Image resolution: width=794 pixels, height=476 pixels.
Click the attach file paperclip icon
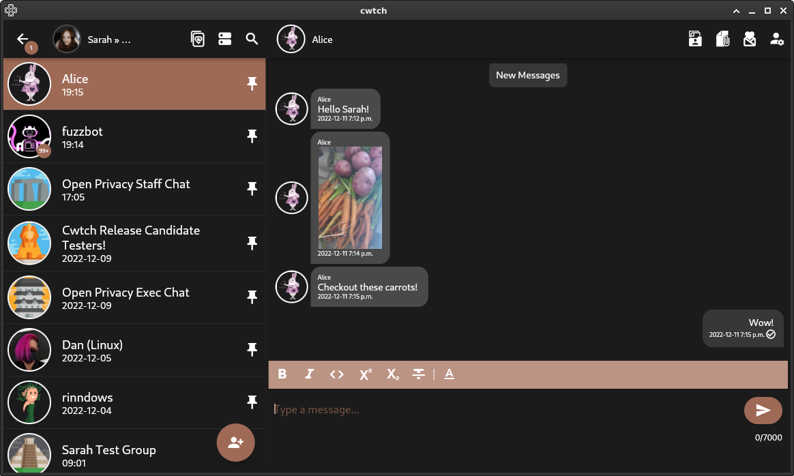[722, 39]
